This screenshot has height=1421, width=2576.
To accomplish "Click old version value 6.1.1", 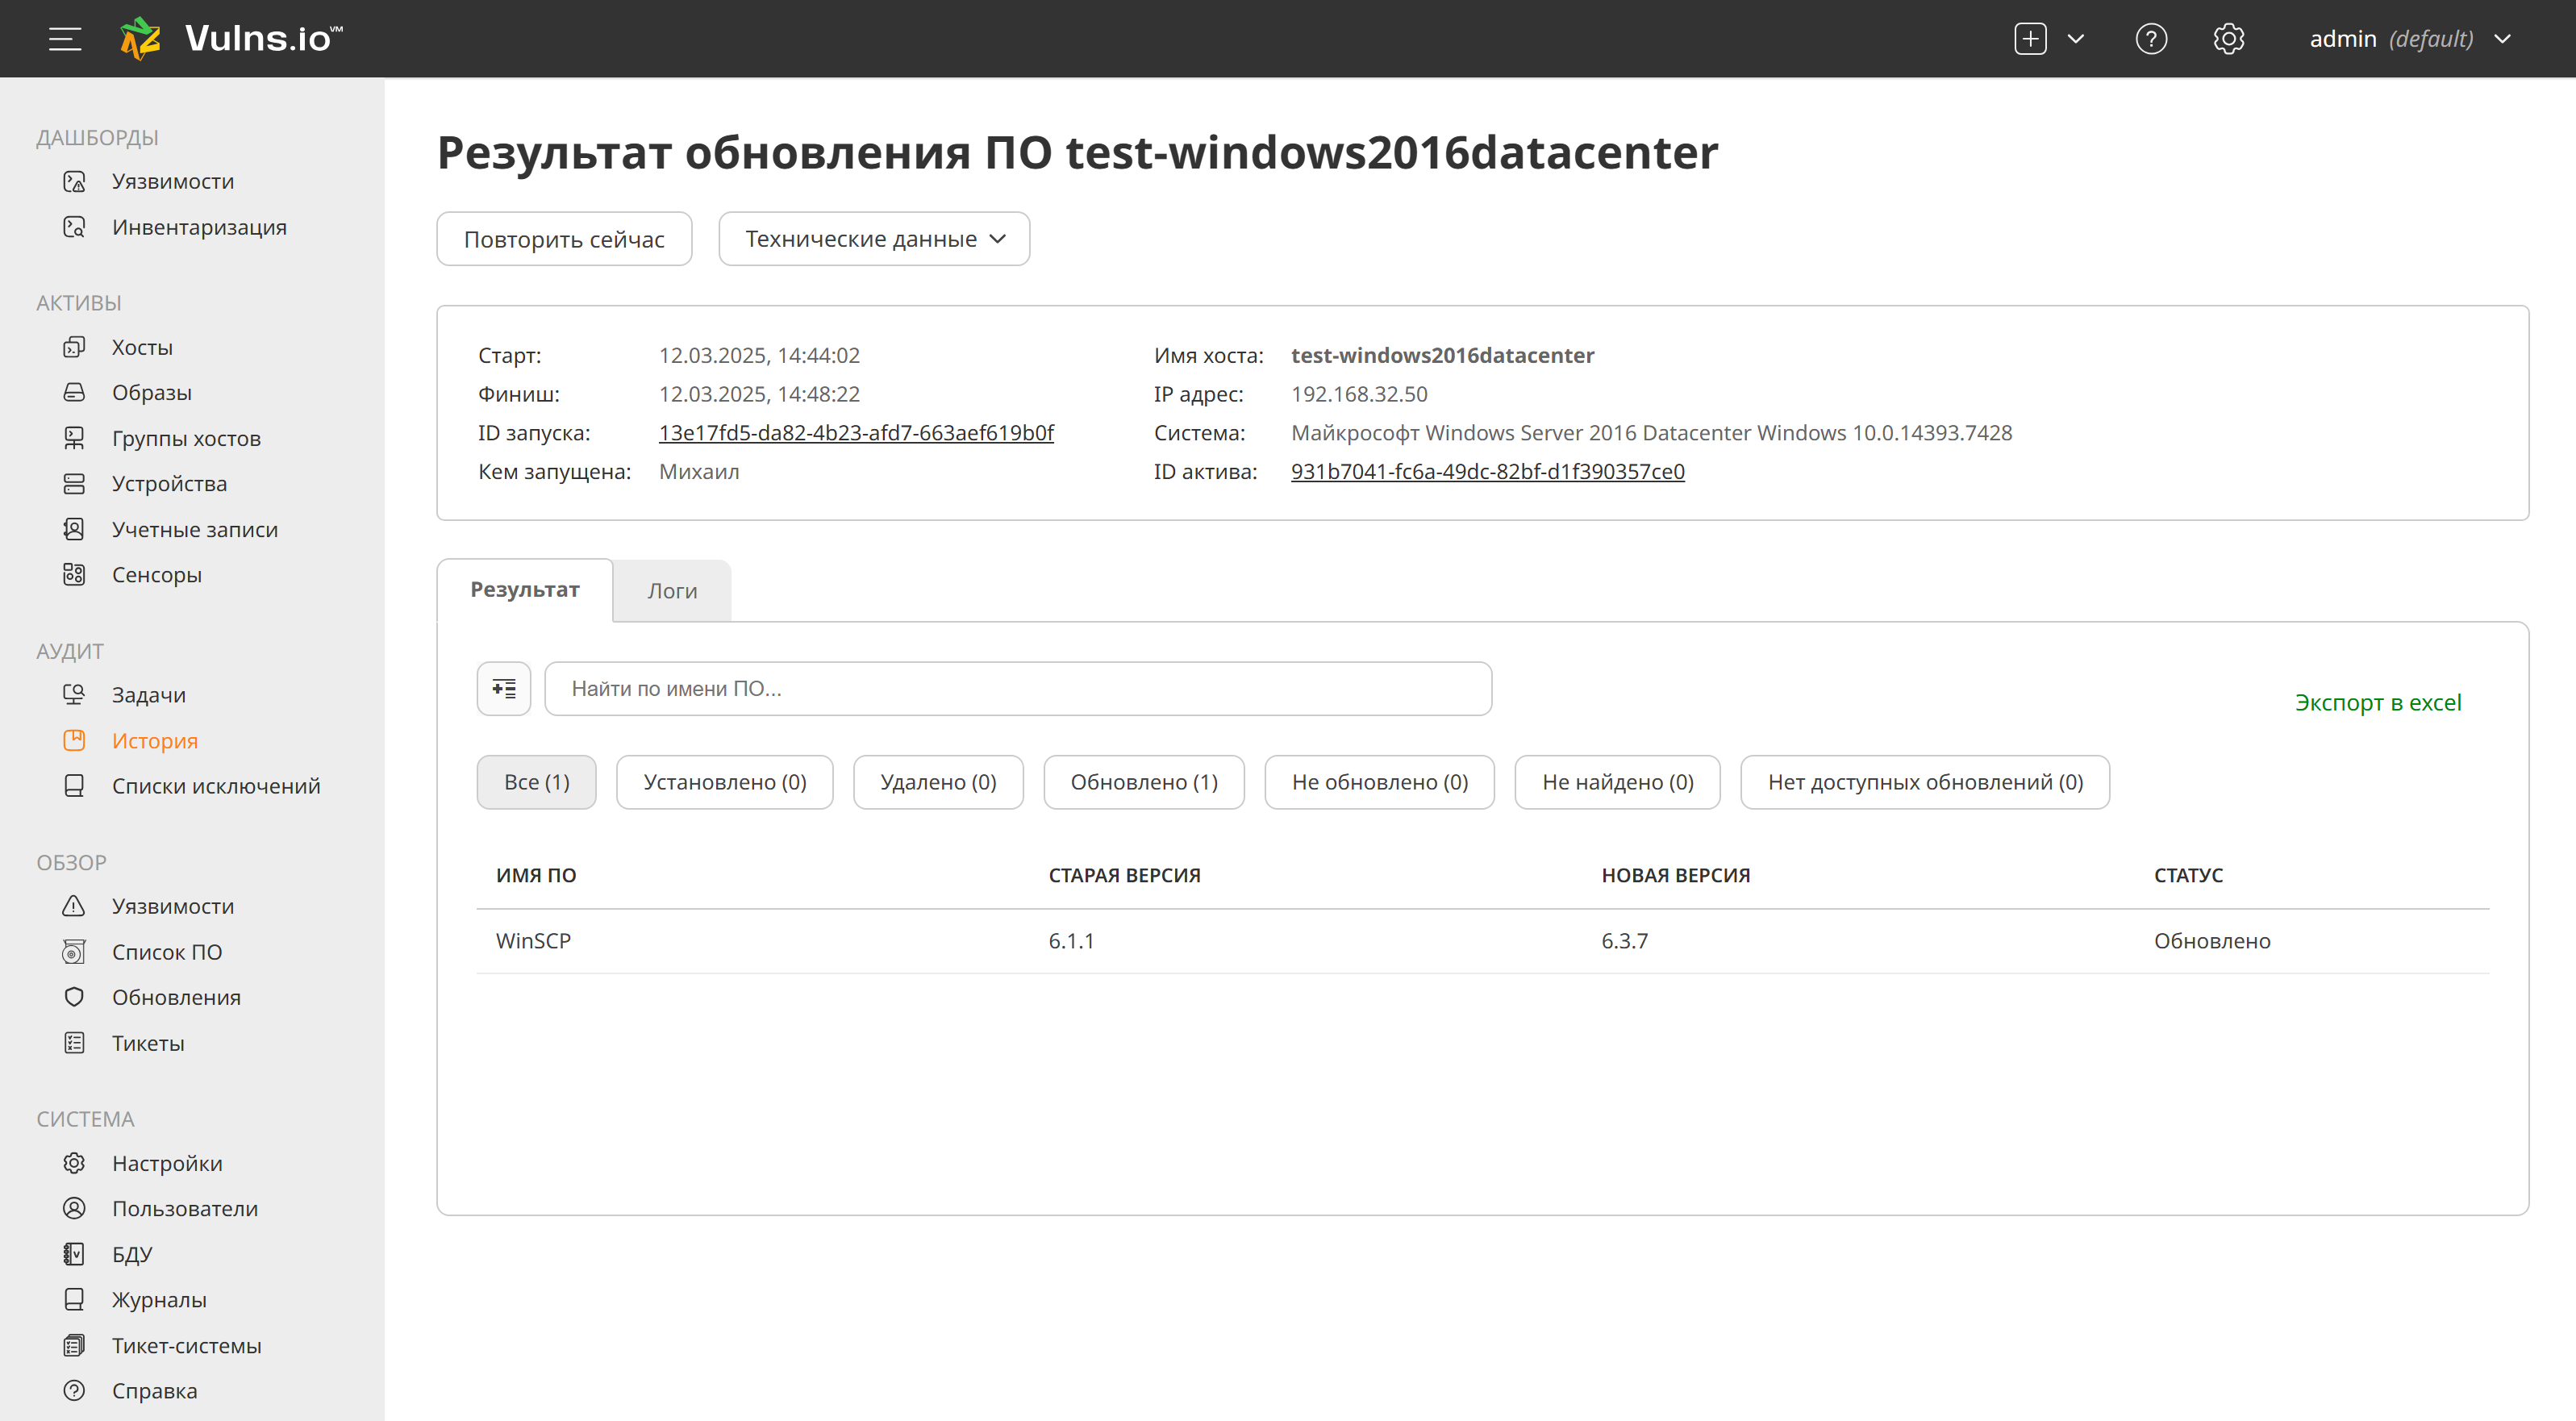I will (1071, 941).
